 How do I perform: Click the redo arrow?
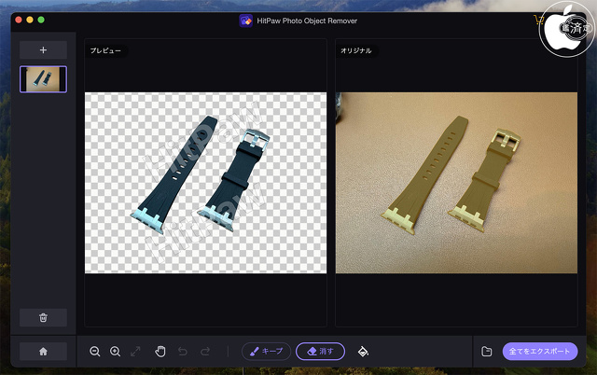(204, 352)
